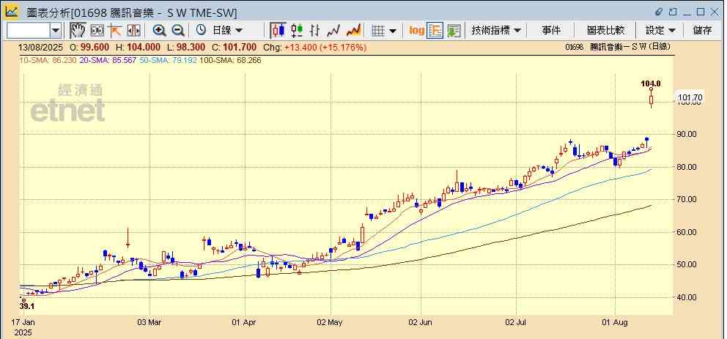Image resolution: width=727 pixels, height=339 pixels.
Task: Select red-blue candlestick chart type
Action: point(278,31)
